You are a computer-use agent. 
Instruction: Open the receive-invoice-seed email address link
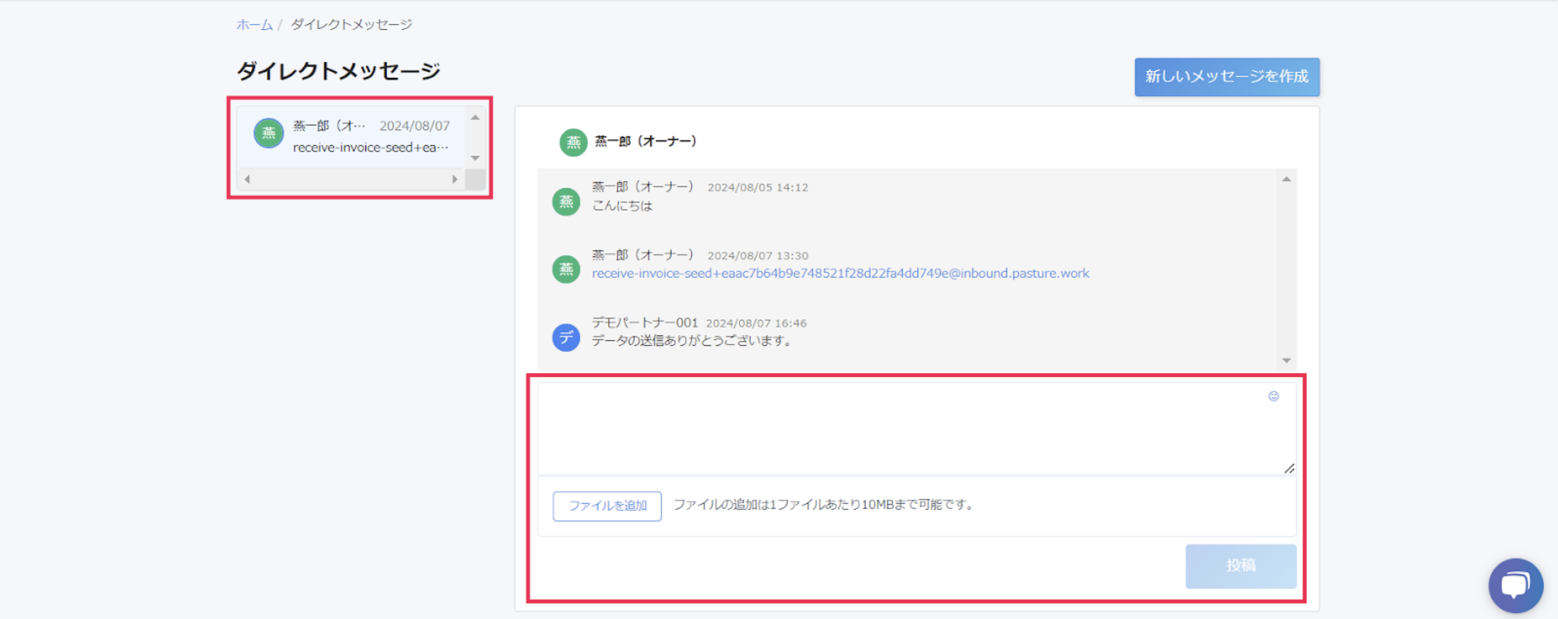click(x=840, y=273)
